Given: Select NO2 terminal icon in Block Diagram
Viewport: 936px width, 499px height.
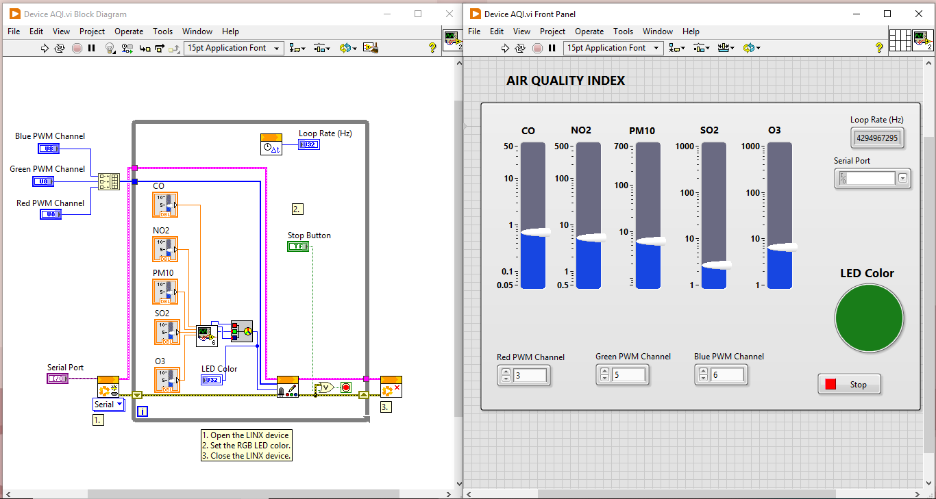Looking at the screenshot, I should click(165, 249).
